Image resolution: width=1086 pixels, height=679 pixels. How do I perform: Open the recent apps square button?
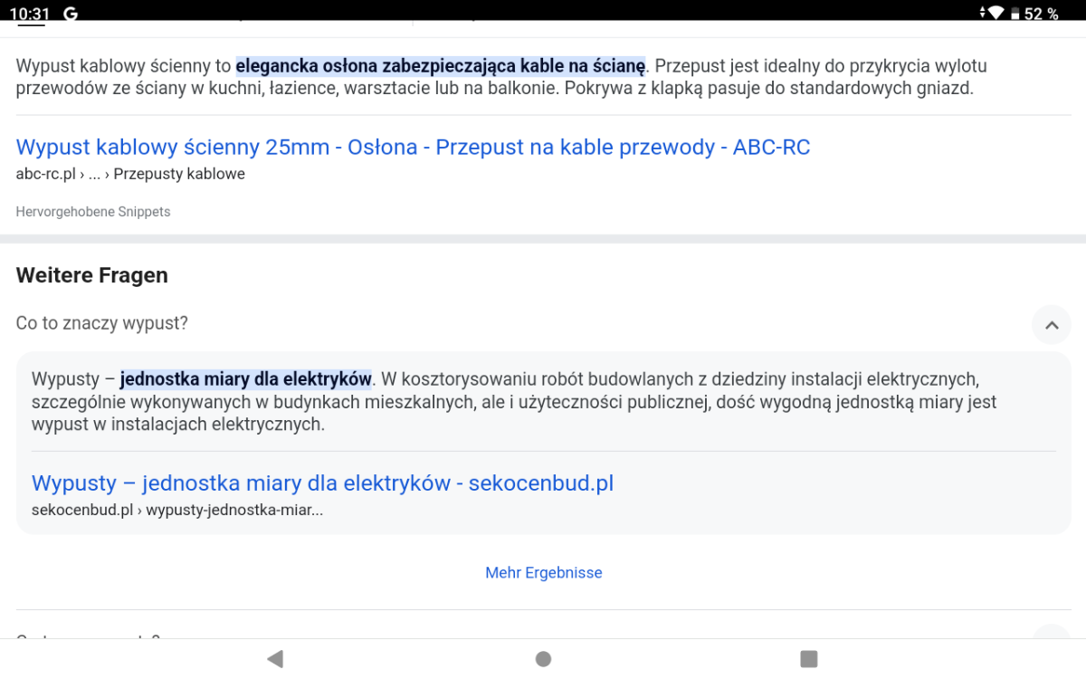click(x=809, y=658)
